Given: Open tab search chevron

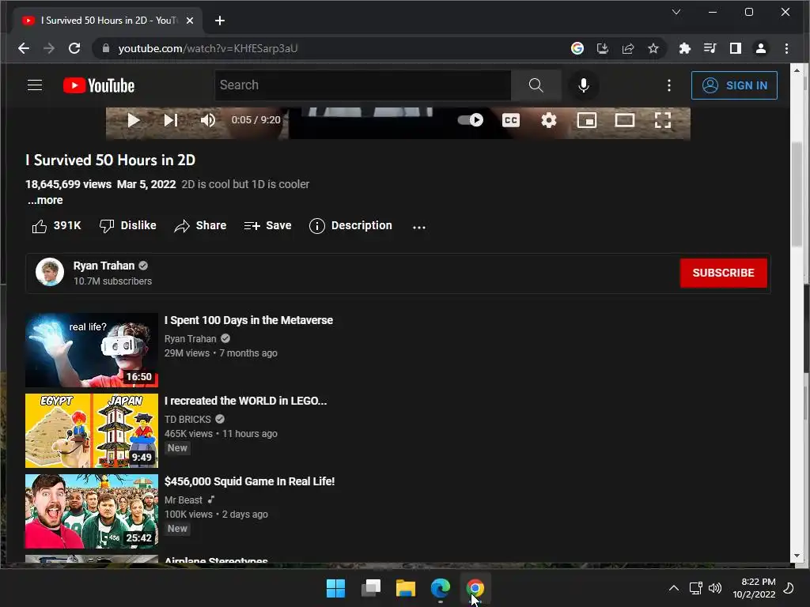Looking at the screenshot, I should pos(676,12).
